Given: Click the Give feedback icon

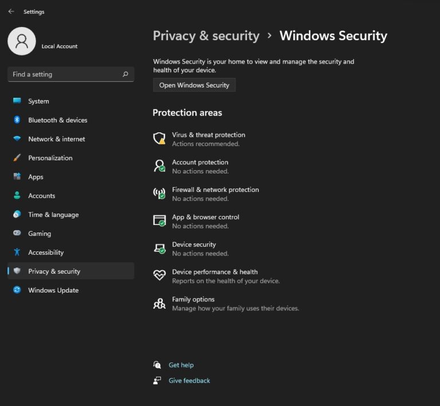Looking at the screenshot, I should tap(157, 380).
